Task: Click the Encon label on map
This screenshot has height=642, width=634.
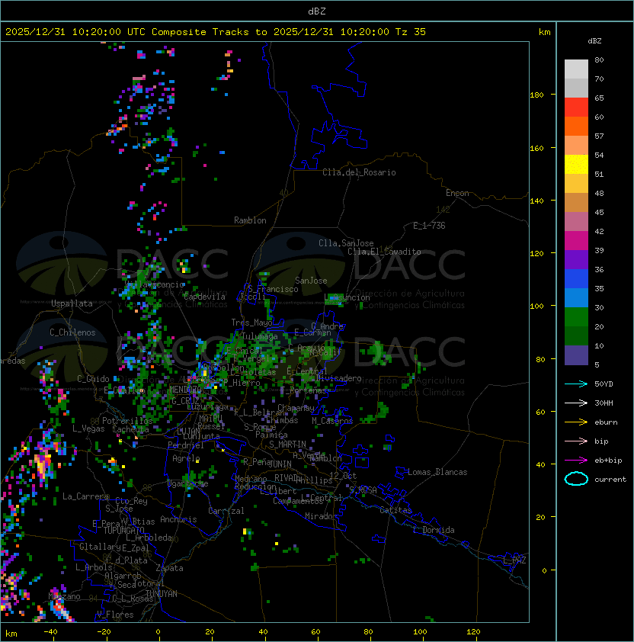Action: (x=457, y=193)
